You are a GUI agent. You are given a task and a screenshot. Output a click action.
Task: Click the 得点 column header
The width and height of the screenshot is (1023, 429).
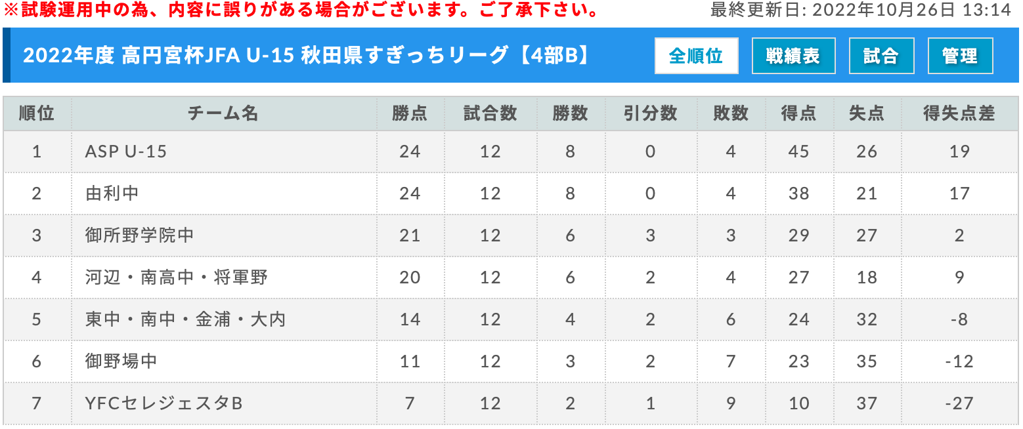[798, 113]
